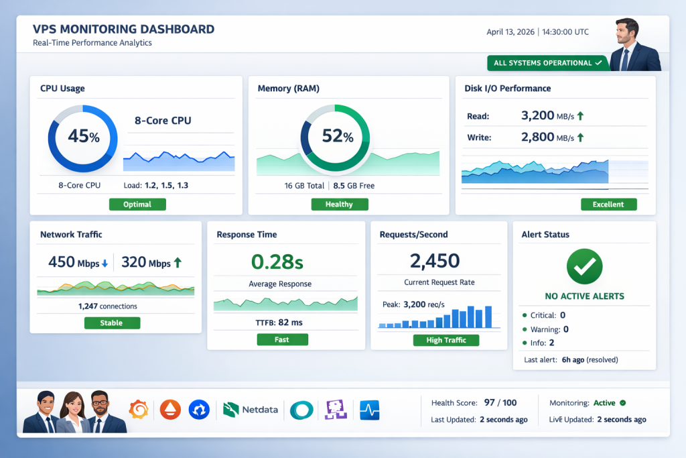Click the Real-Time Performance Analytics subtitle
Screen dimensions: 686x458
point(92,43)
